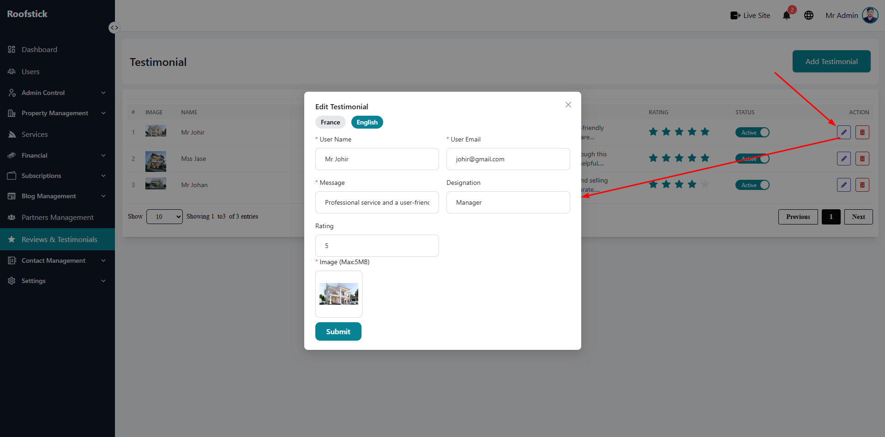Click the Message input field
Viewport: 885px width, 437px height.
point(377,202)
